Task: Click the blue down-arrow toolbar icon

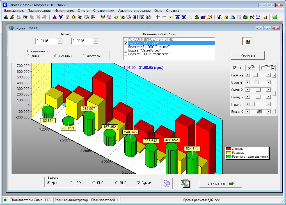Action: coord(61,17)
